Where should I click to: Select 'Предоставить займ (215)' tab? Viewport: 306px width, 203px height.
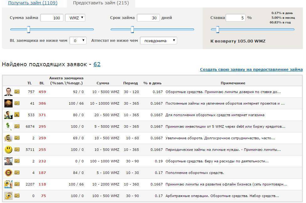click(x=101, y=3)
